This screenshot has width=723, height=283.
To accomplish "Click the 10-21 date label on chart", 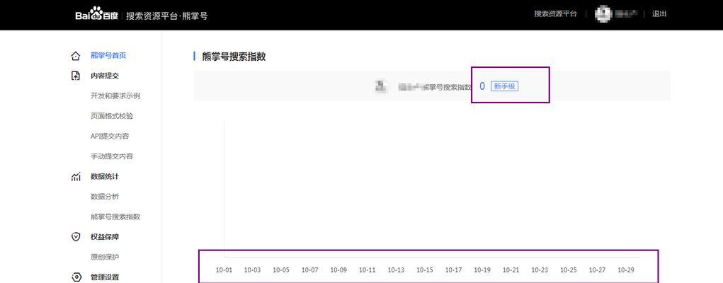I will [511, 270].
